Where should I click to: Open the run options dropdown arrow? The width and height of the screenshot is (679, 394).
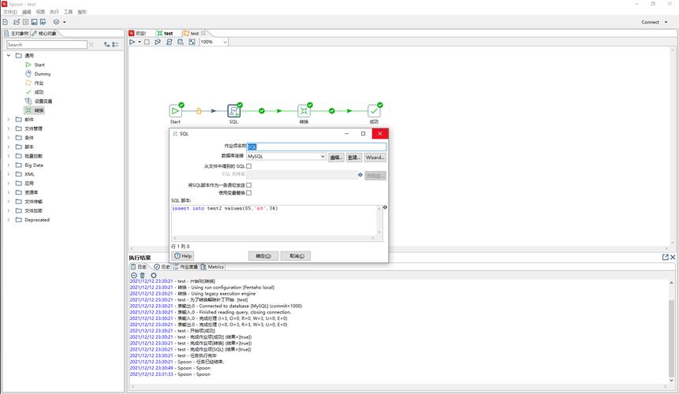point(140,42)
